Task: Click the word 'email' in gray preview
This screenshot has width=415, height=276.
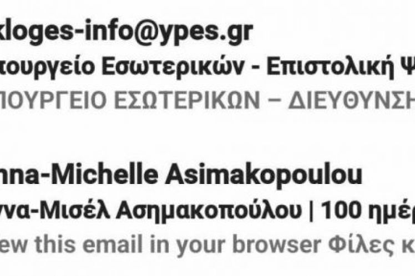Action: (113, 244)
